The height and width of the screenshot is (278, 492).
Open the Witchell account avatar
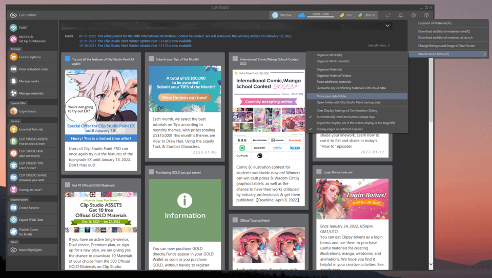click(275, 15)
